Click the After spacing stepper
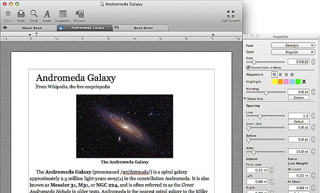The width and height of the screenshot is (320, 193). (313, 151)
